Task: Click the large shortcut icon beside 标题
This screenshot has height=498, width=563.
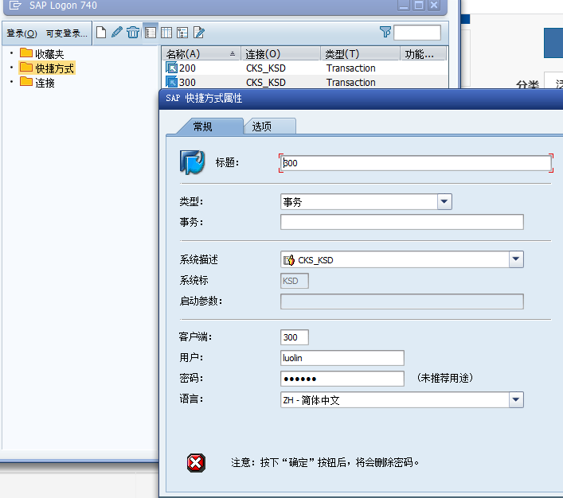Action: pyautogui.click(x=192, y=162)
